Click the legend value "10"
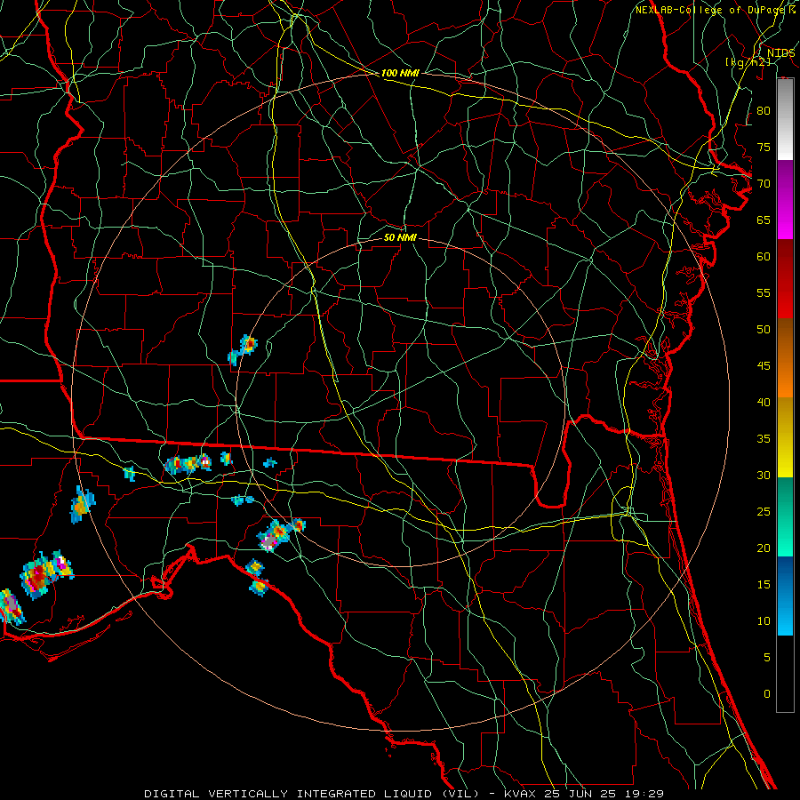Image resolution: width=800 pixels, height=800 pixels. click(x=764, y=621)
